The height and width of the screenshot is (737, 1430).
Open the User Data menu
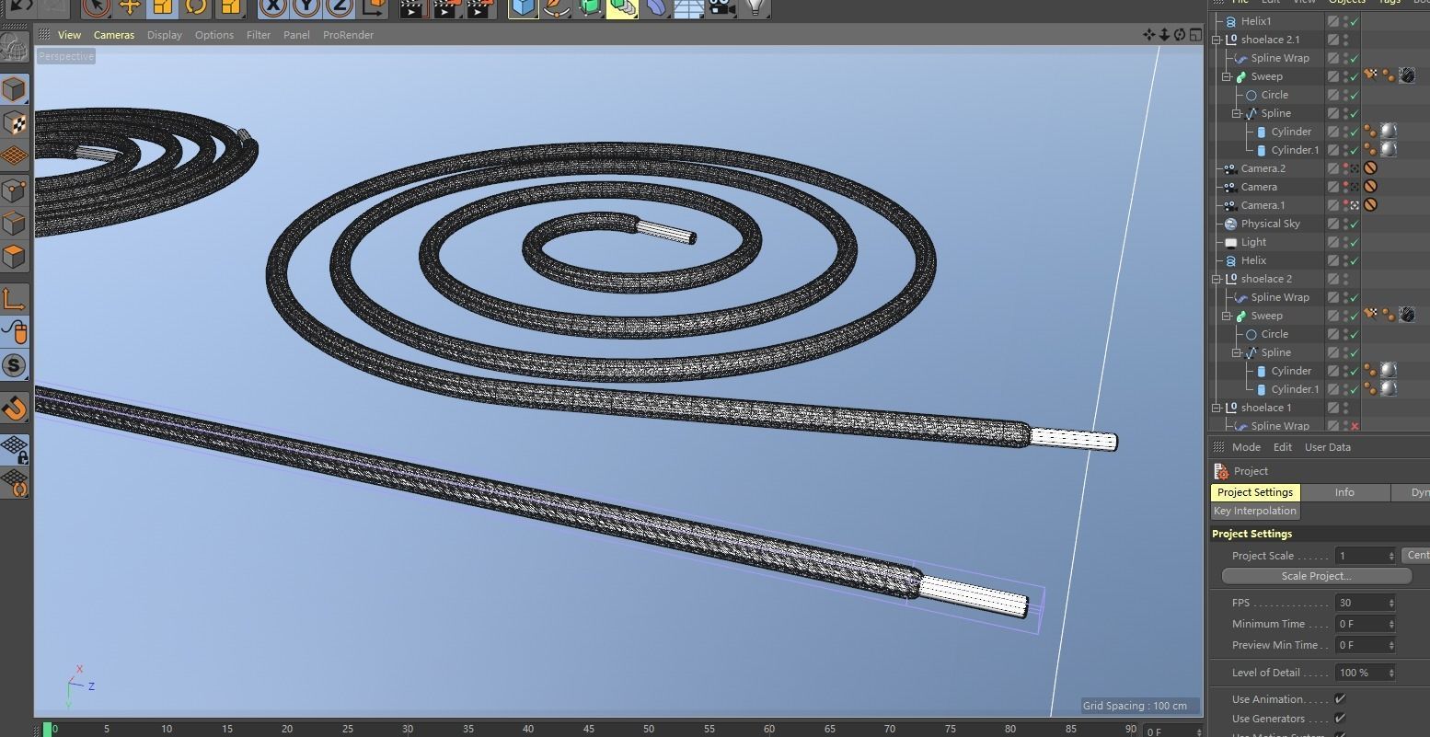point(1328,447)
